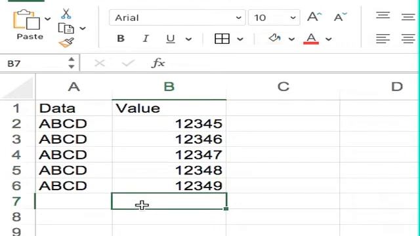Select row 7 header
This screenshot has height=236, width=420.
pyautogui.click(x=17, y=201)
